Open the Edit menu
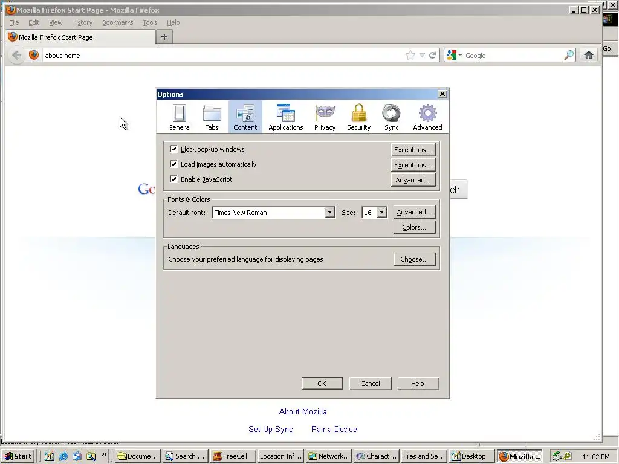This screenshot has width=619, height=464. (x=34, y=22)
